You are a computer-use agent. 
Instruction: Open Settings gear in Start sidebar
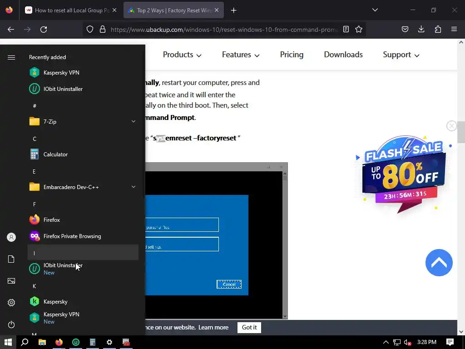(x=11, y=303)
